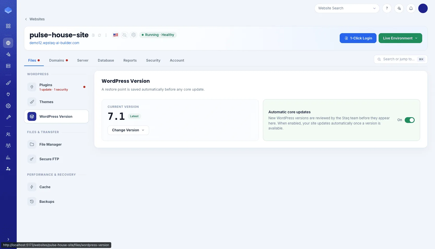Click the US flag location icon
Viewport: 435px width, 249px height.
(116, 35)
